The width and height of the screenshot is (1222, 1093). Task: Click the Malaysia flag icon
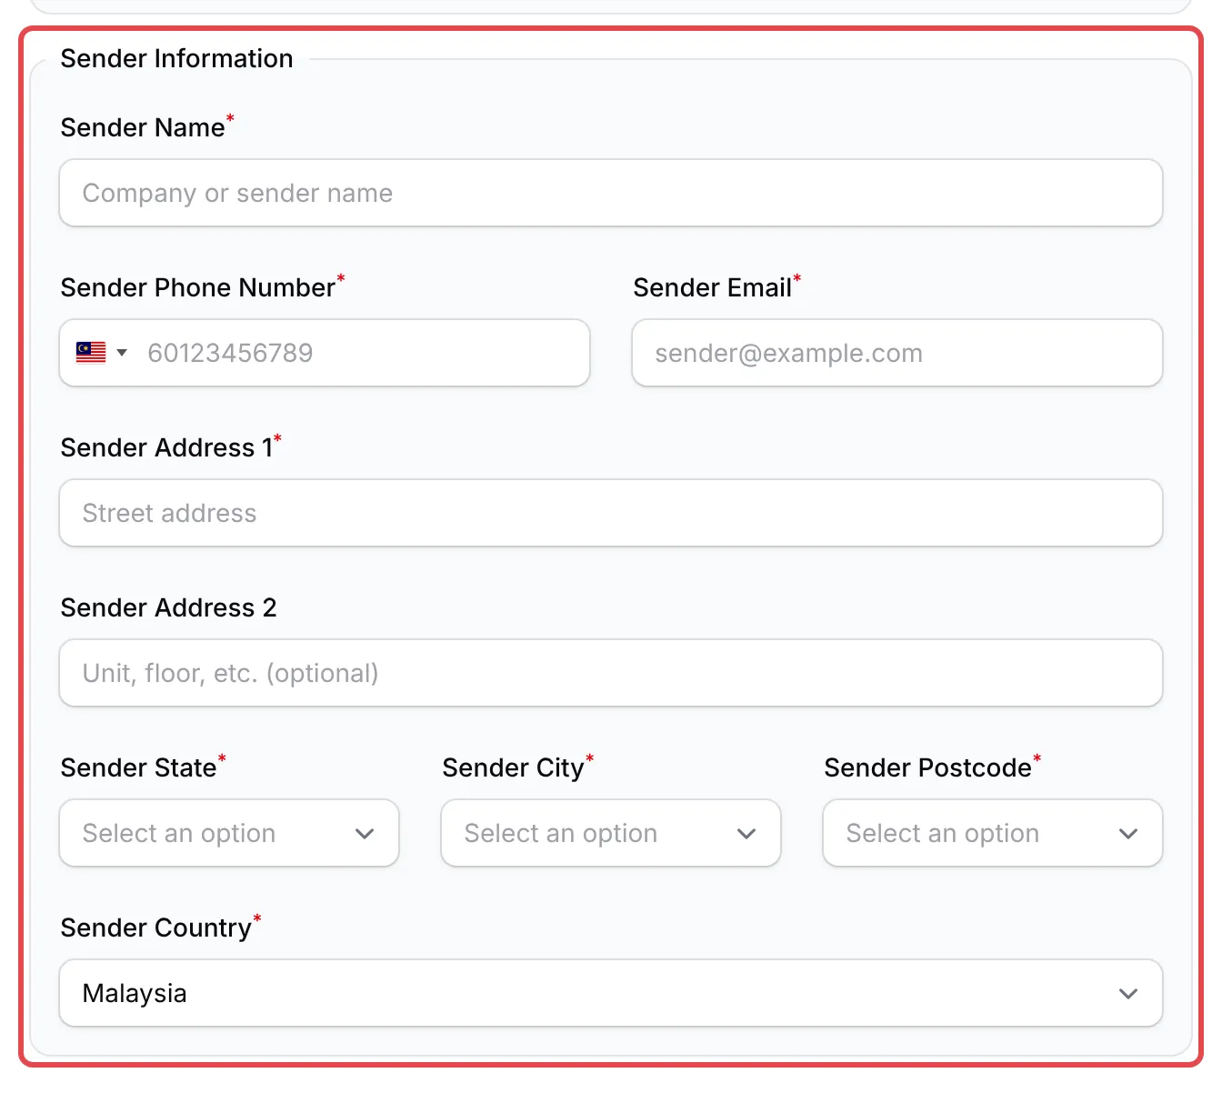(x=91, y=353)
